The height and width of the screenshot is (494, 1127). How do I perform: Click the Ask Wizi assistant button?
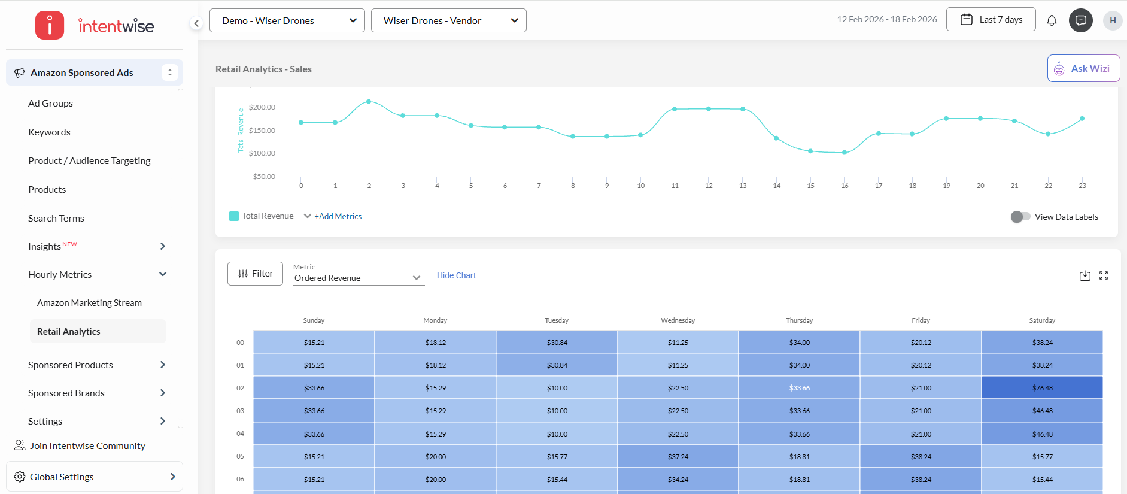pyautogui.click(x=1083, y=69)
